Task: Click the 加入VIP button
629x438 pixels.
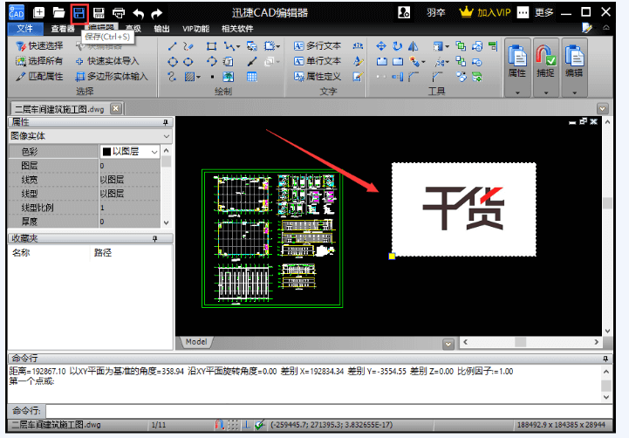Action: tap(485, 12)
